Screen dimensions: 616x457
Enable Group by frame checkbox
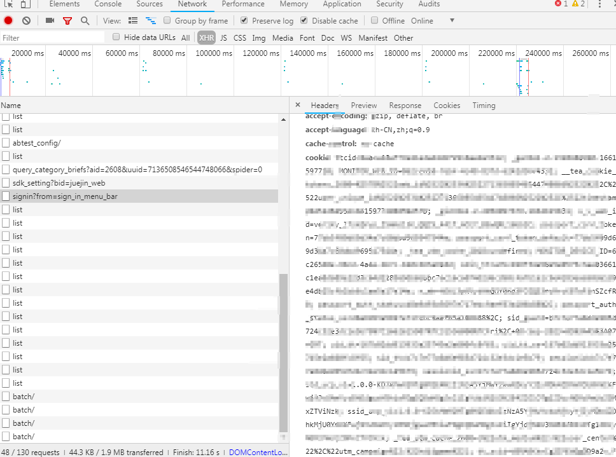coord(167,20)
